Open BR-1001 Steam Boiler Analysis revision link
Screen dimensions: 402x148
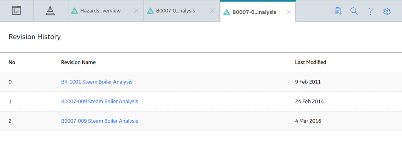pyautogui.click(x=97, y=82)
